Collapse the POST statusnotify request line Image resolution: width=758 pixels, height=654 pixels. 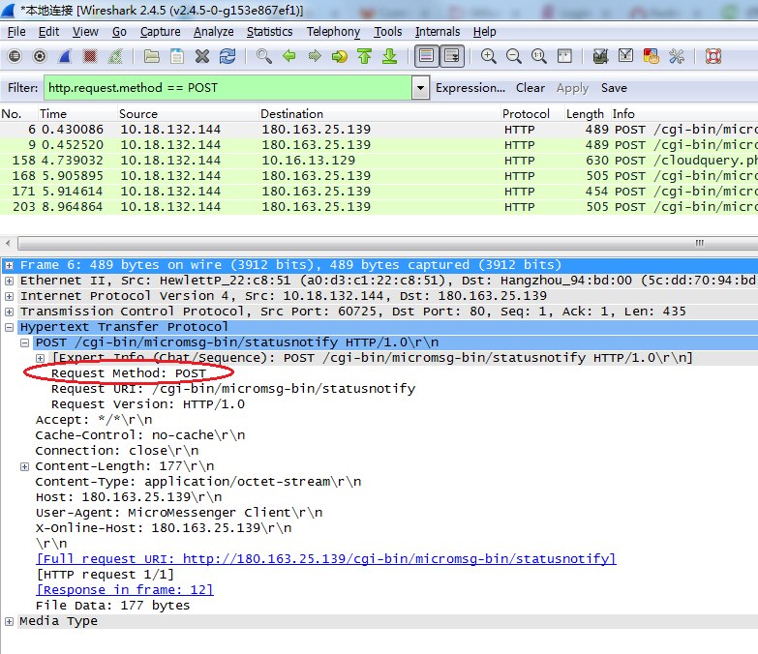click(x=24, y=342)
